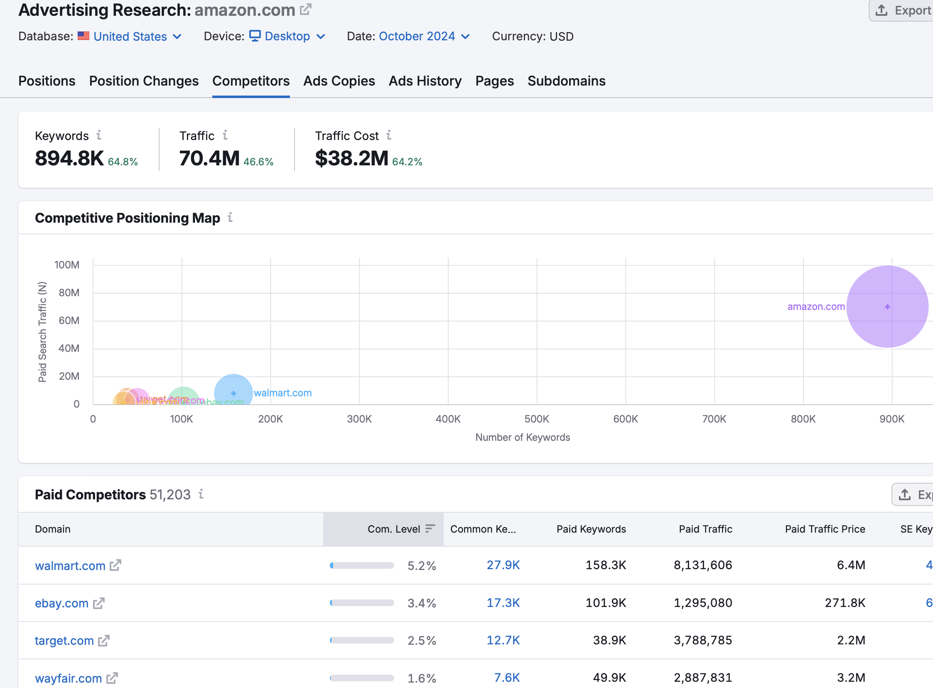Click the top Export button

click(x=904, y=10)
